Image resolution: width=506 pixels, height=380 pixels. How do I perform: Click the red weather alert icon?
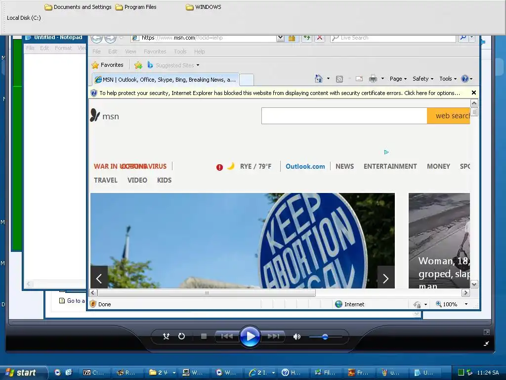[219, 167]
